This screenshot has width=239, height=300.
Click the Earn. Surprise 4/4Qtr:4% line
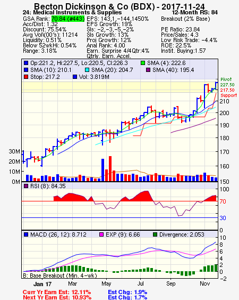118,51
